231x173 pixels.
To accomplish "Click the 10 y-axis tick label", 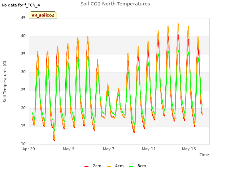I will [23, 144].
